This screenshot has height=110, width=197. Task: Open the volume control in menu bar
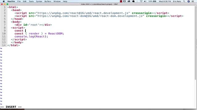click(145, 1)
